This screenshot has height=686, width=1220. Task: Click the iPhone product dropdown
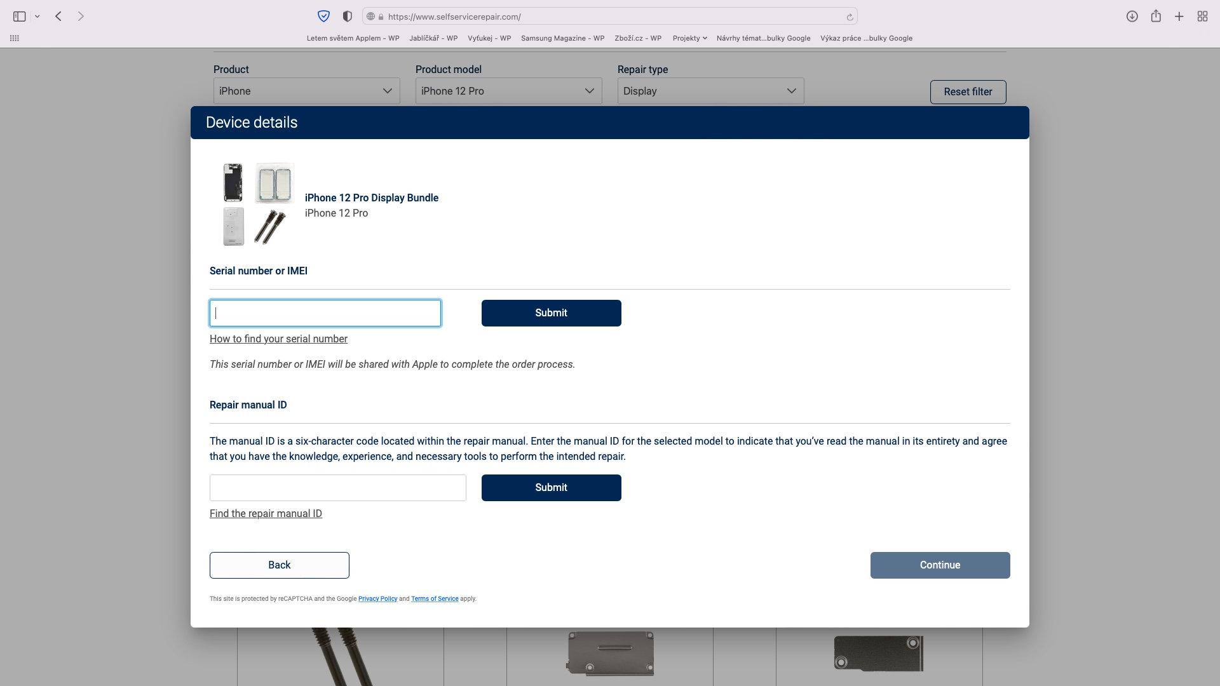tap(306, 90)
